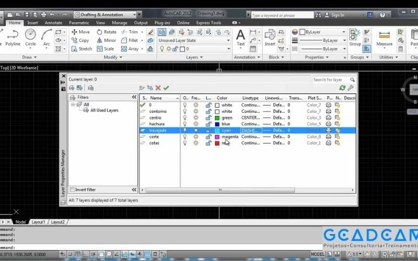This screenshot has height=261, width=418.
Task: Check the Invert filter checkbox
Action: [x=72, y=189]
